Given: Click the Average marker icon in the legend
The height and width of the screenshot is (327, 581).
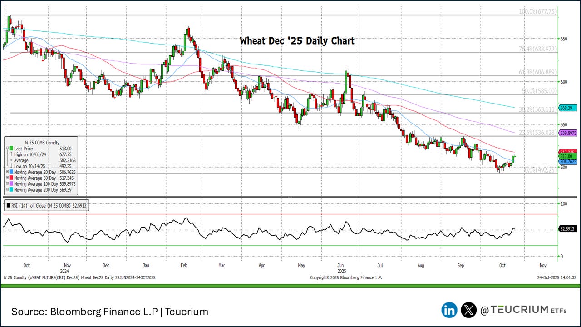Looking at the screenshot, I should [x=11, y=160].
